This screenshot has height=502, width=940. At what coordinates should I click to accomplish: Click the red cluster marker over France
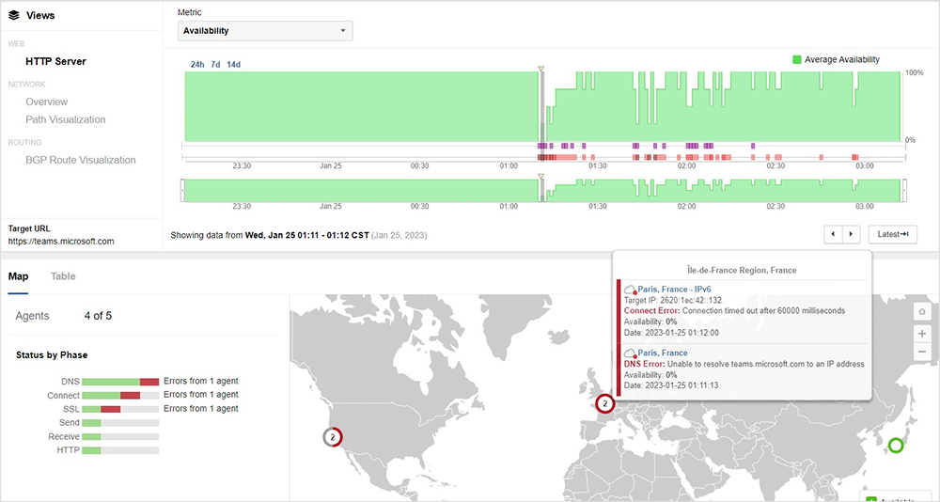click(604, 404)
